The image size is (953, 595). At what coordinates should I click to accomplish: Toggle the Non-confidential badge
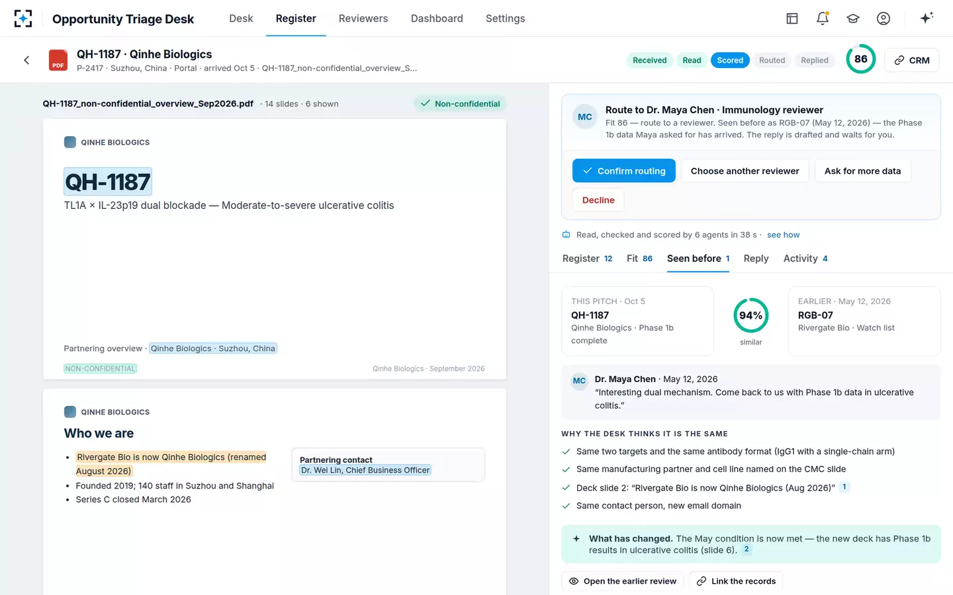pyautogui.click(x=460, y=104)
